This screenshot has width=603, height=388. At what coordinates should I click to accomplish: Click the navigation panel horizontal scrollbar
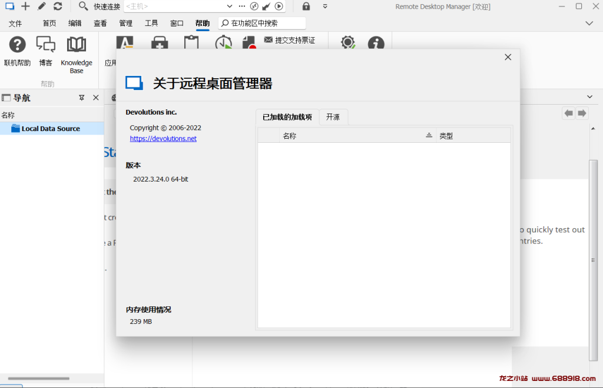(x=38, y=379)
